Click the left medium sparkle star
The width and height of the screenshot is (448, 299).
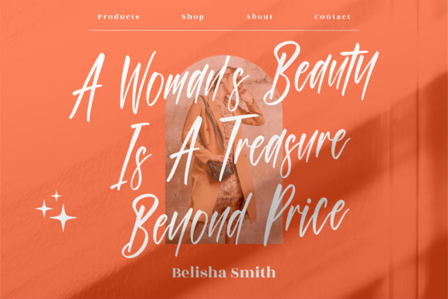[44, 209]
